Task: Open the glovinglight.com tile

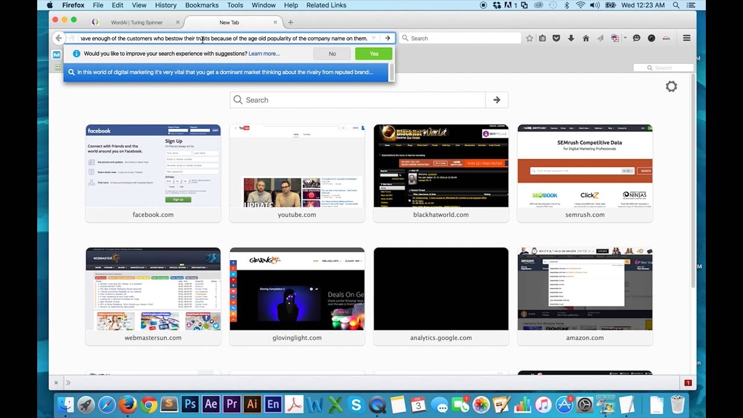Action: tap(297, 296)
